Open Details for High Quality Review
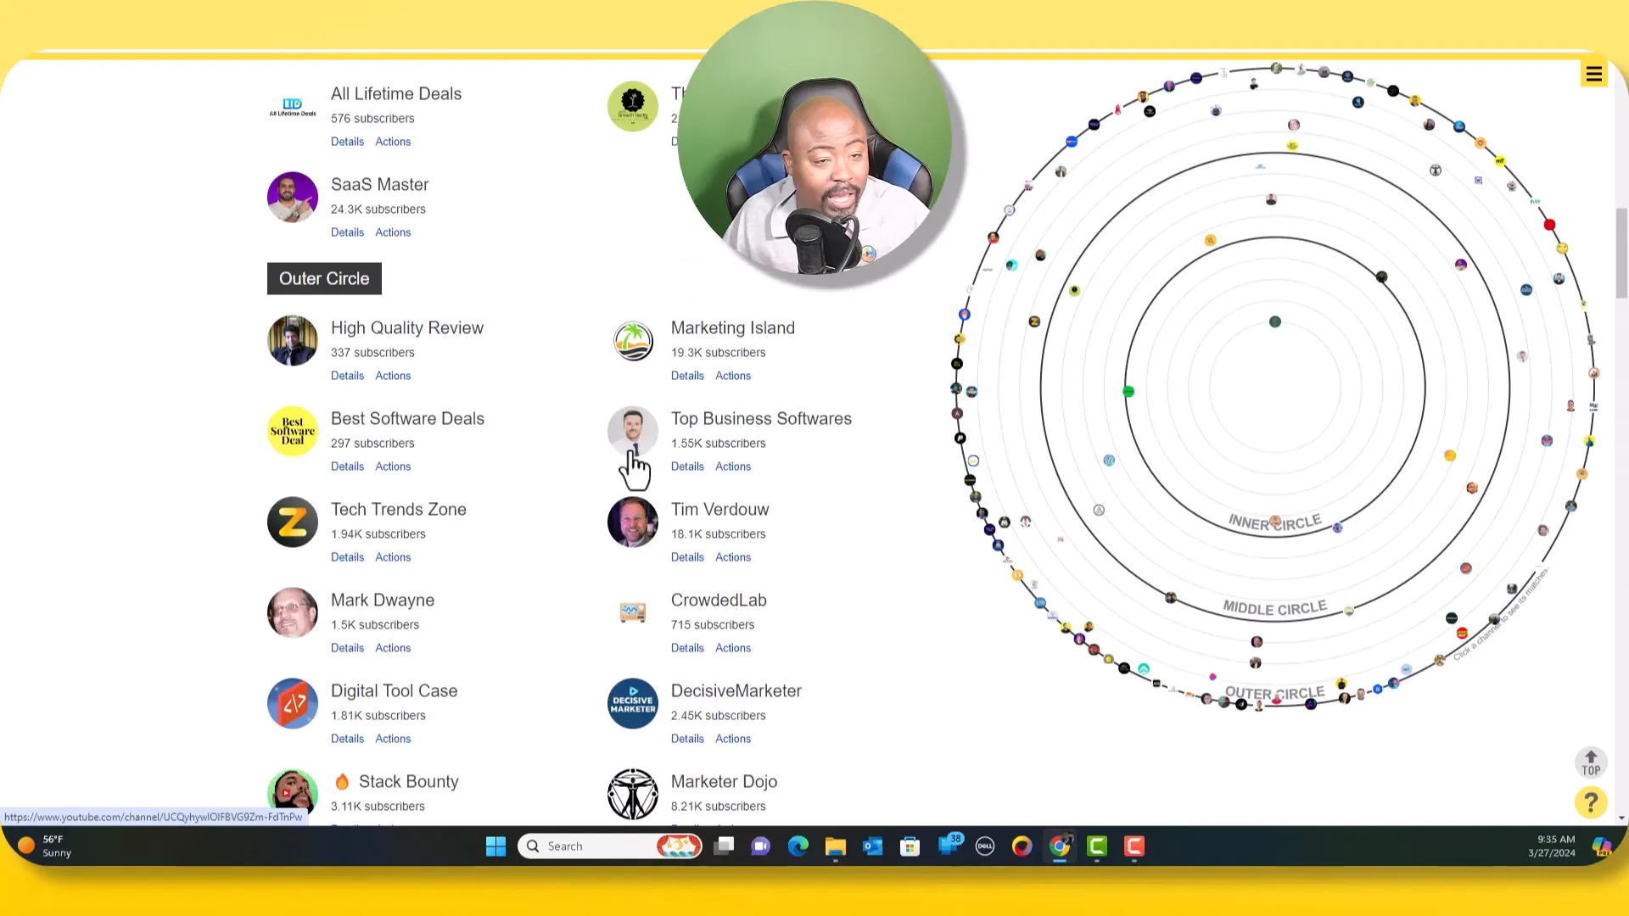Viewport: 1629px width, 916px height. point(347,376)
